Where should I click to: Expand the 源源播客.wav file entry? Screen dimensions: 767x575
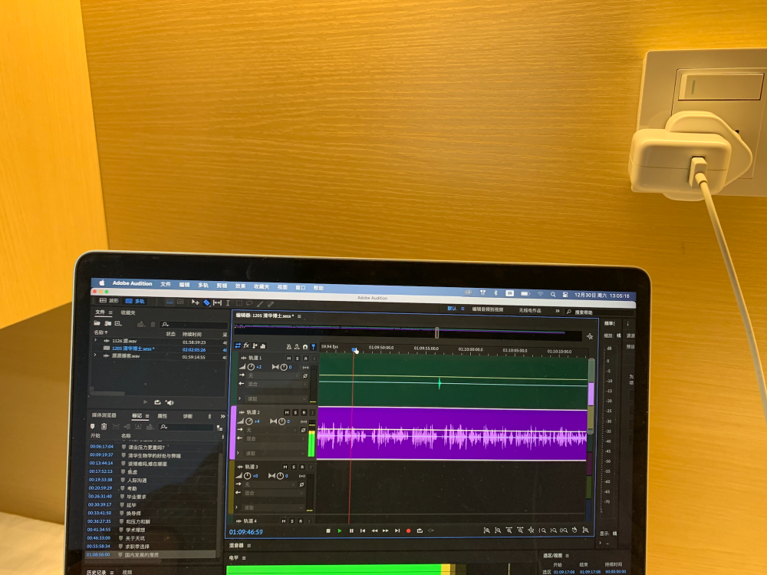pyautogui.click(x=95, y=355)
